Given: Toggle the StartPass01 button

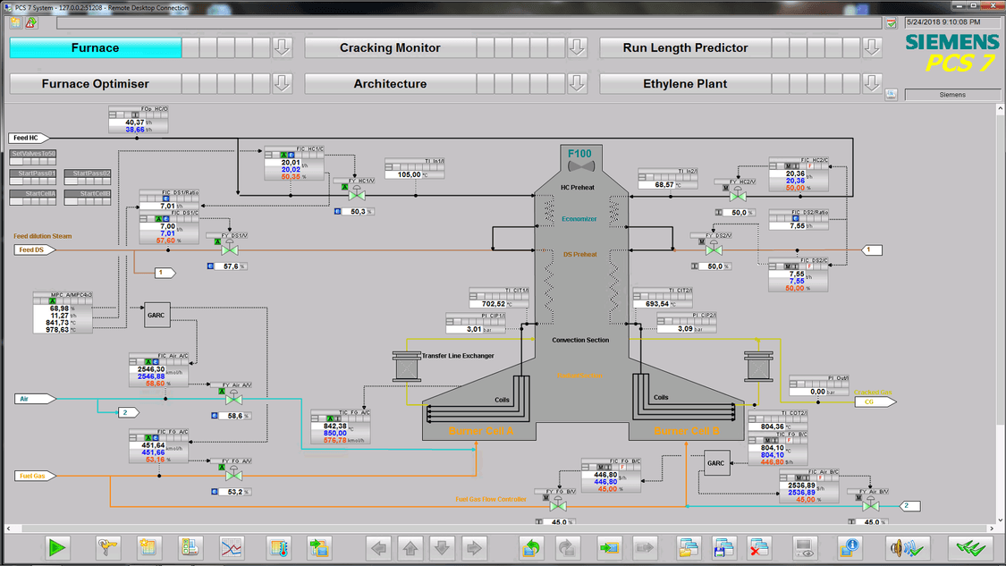Looking at the screenshot, I should tap(33, 173).
